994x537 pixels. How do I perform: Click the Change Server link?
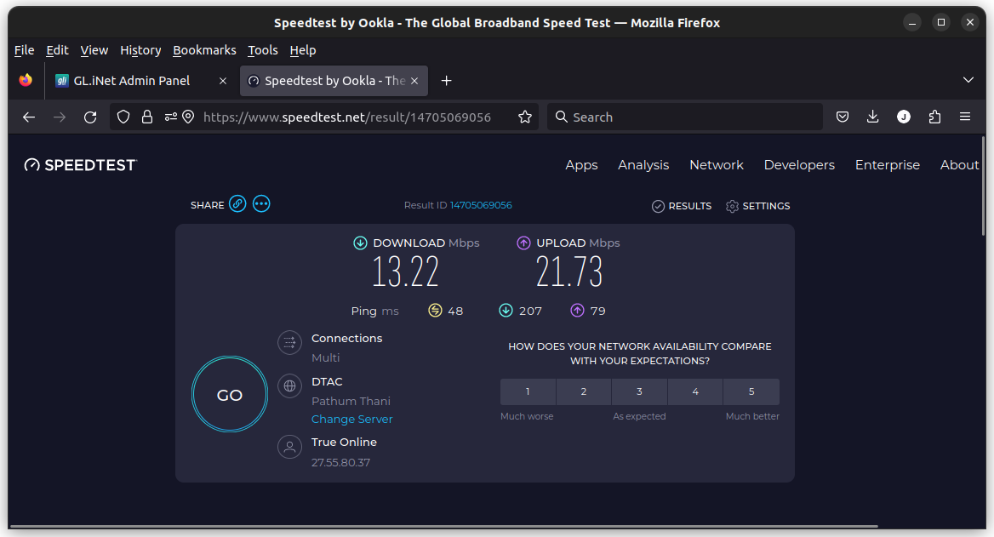[x=351, y=419]
